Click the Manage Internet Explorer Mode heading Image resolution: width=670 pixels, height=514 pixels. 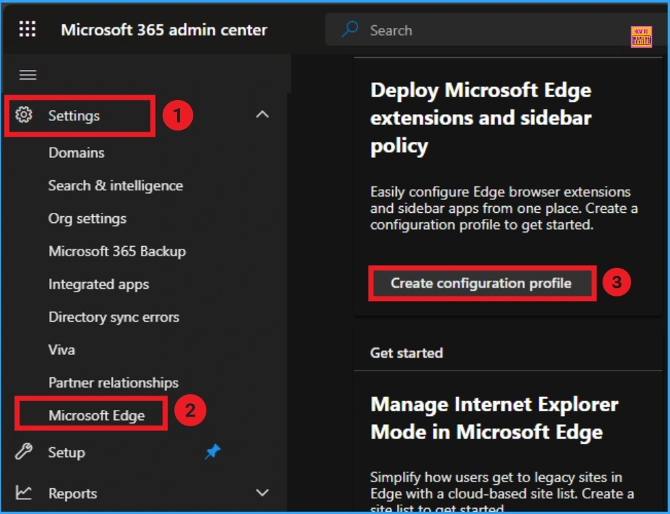tap(494, 418)
